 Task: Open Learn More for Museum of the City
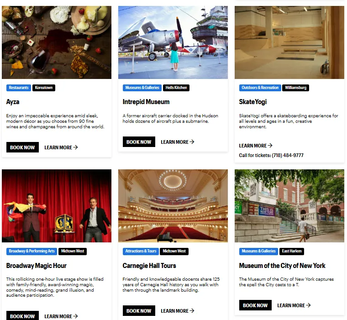294,305
